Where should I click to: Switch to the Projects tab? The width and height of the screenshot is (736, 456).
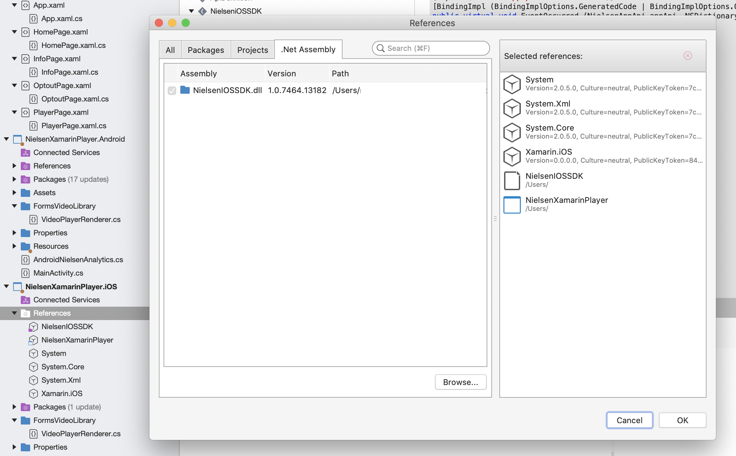coord(253,50)
